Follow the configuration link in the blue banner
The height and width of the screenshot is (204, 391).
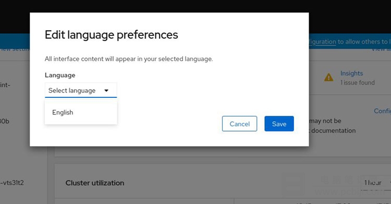(322, 42)
